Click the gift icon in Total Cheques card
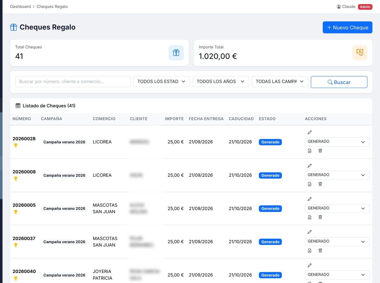Image resolution: width=380 pixels, height=283 pixels. point(176,53)
